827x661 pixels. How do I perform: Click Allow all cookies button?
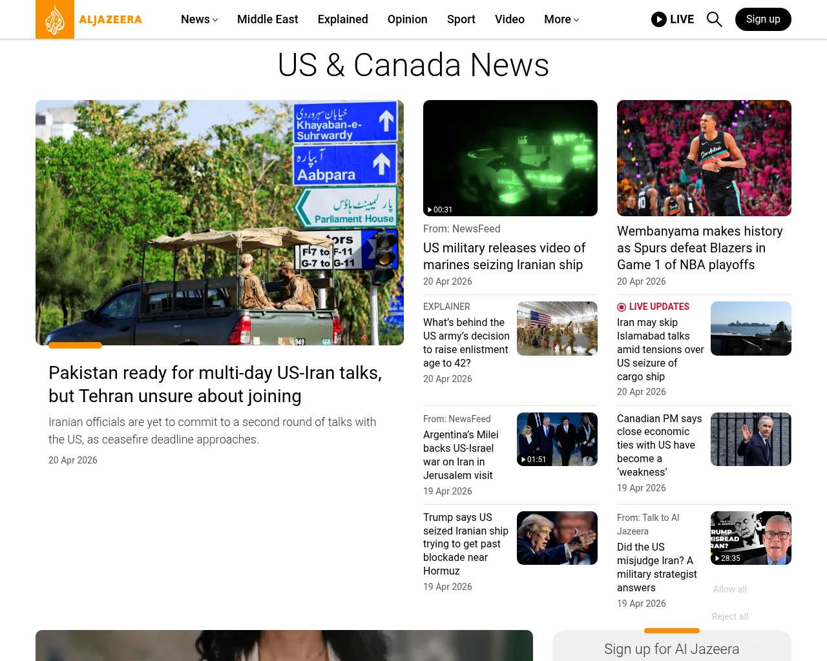[729, 589]
